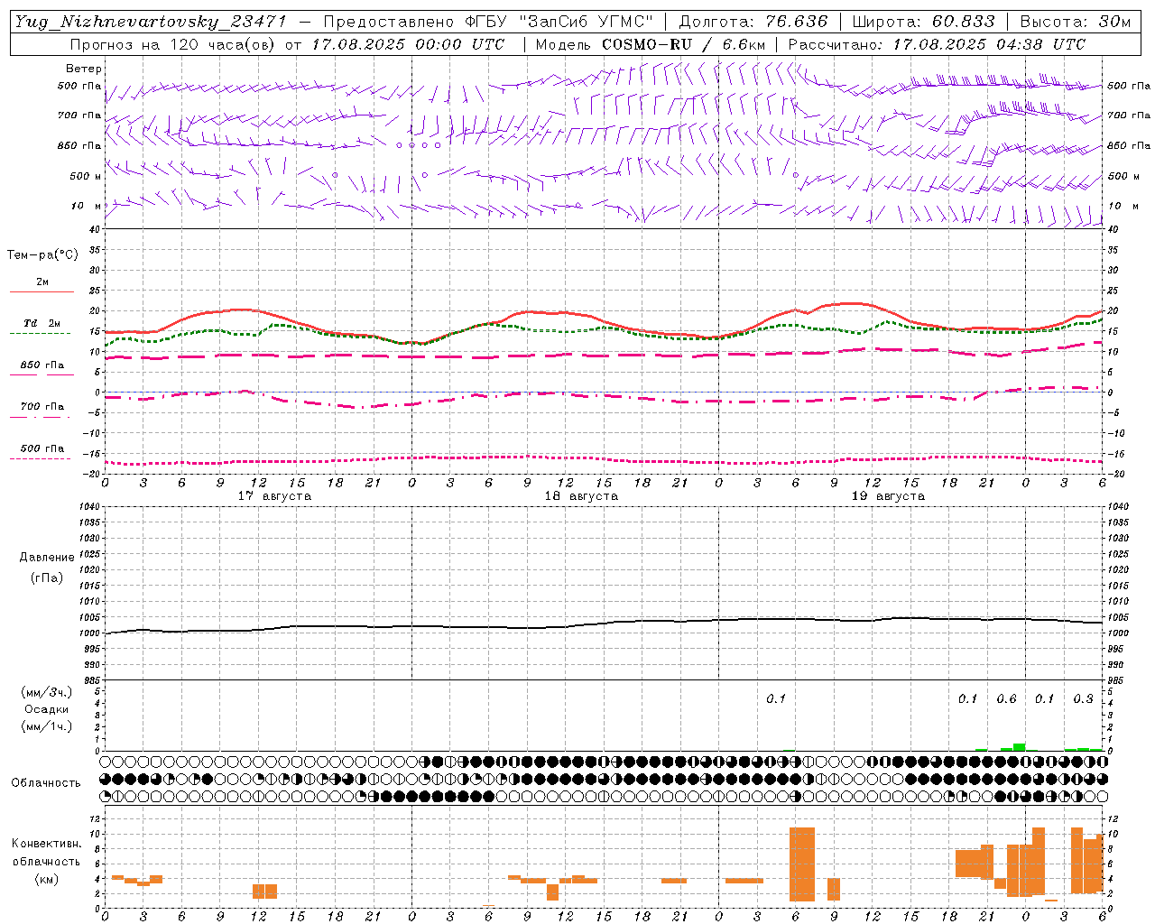
Task: Click the 850 гПа temperature legend entry
Action: pos(42,365)
